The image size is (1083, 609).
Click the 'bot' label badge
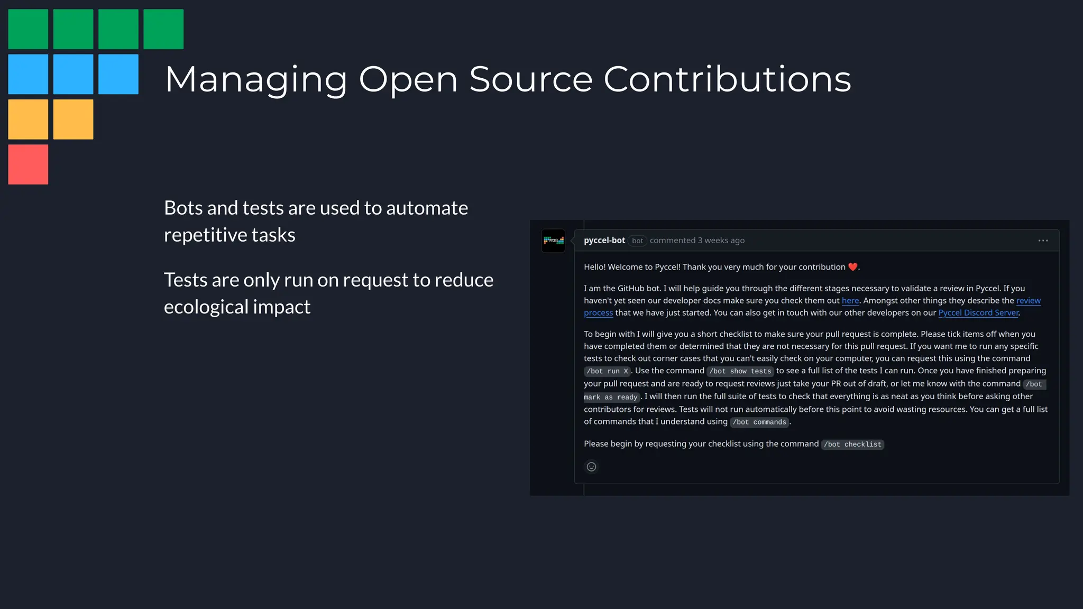638,241
